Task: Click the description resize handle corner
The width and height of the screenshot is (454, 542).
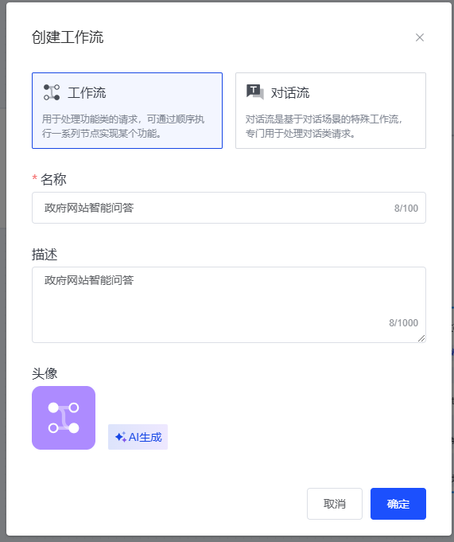Action: point(421,338)
